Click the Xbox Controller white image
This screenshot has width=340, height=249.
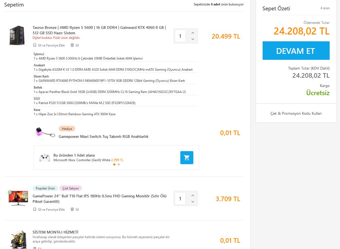click(45, 158)
